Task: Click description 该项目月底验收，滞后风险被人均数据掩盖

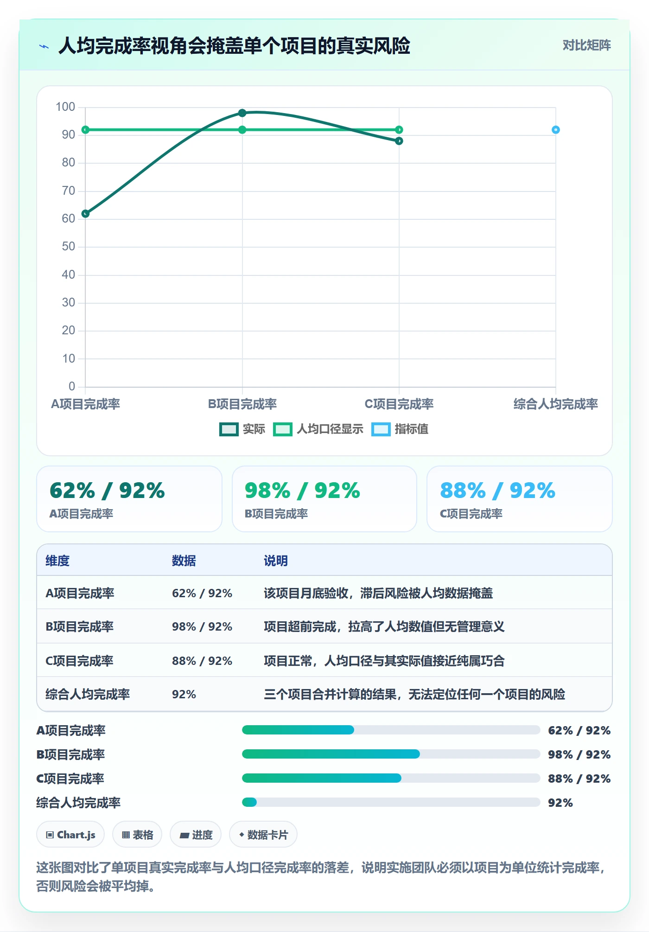Action: 378,593
